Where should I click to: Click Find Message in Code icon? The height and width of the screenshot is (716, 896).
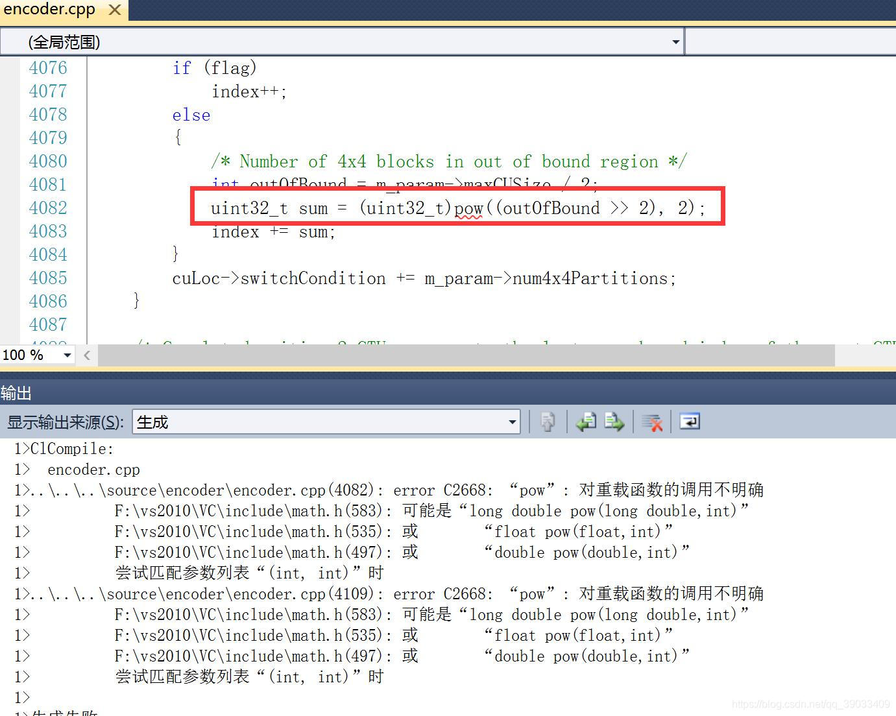coord(547,422)
